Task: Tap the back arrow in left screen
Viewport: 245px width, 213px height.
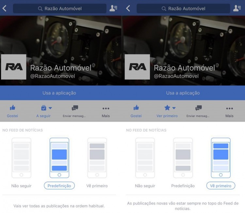Action: click(5, 9)
